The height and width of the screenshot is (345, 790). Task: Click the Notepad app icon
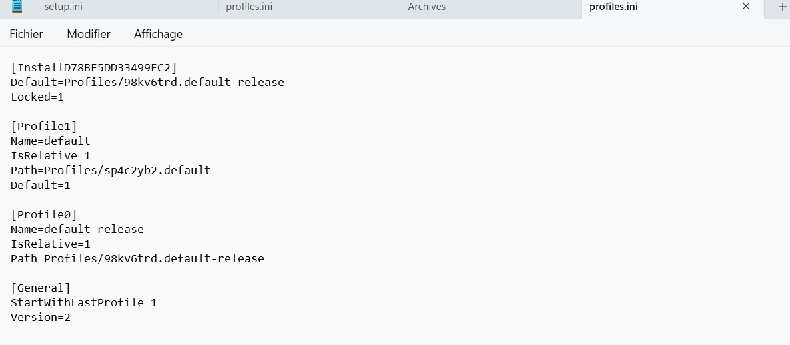(17, 7)
